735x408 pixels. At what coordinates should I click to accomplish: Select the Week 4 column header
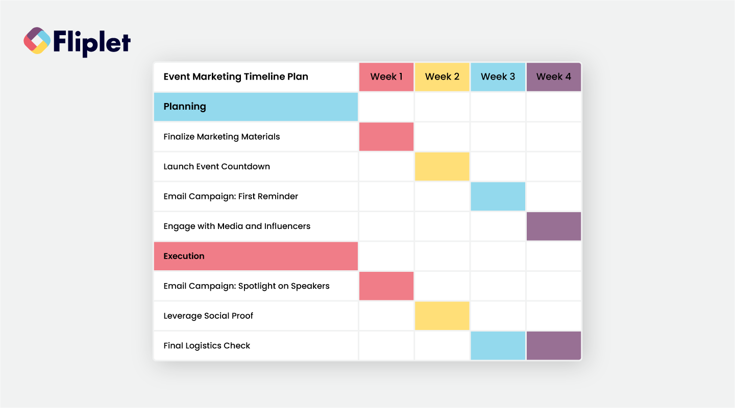point(554,77)
